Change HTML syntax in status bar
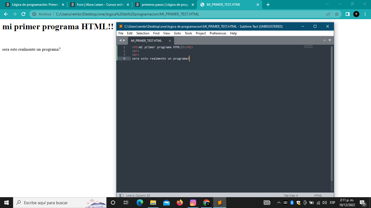Viewport: 371px width, 208px height. pos(318,196)
